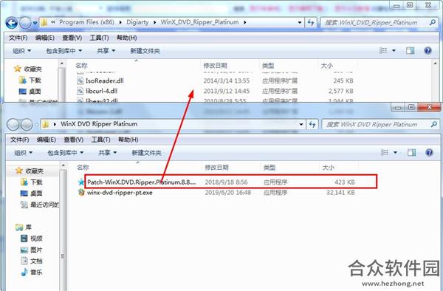The height and width of the screenshot is (291, 443).
Task: Open 帮助(H) menu in front window
Action: click(x=128, y=140)
